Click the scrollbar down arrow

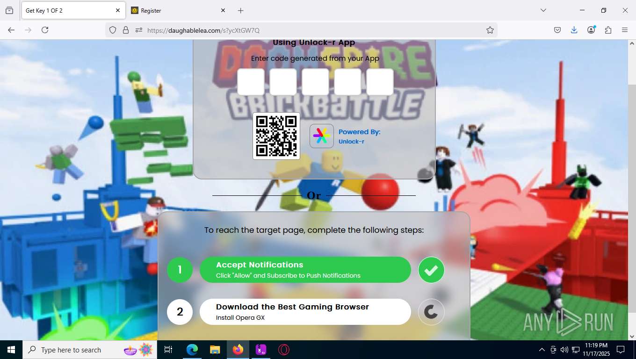632,336
